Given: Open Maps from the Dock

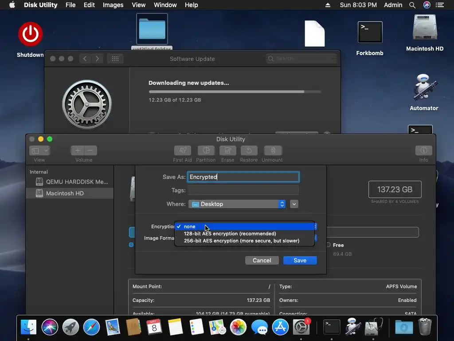Looking at the screenshot, I should pos(217,327).
